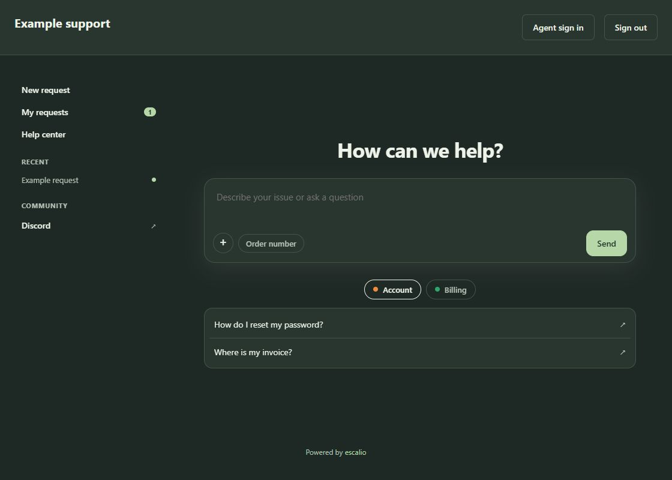Image resolution: width=672 pixels, height=480 pixels.
Task: Focus the Describe your issue text box
Action: 419,206
